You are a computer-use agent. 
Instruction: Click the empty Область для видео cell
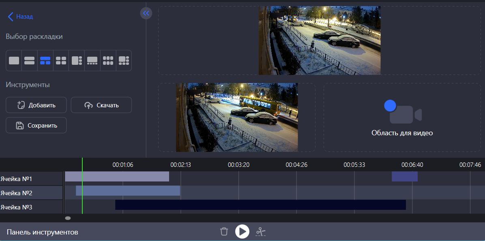402,117
